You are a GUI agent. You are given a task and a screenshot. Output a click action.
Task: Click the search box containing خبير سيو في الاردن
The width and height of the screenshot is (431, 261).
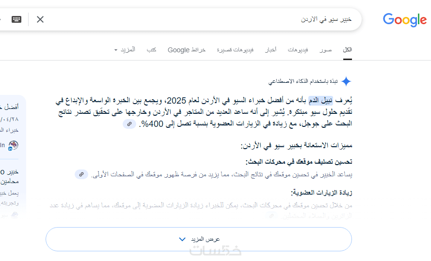pyautogui.click(x=180, y=19)
